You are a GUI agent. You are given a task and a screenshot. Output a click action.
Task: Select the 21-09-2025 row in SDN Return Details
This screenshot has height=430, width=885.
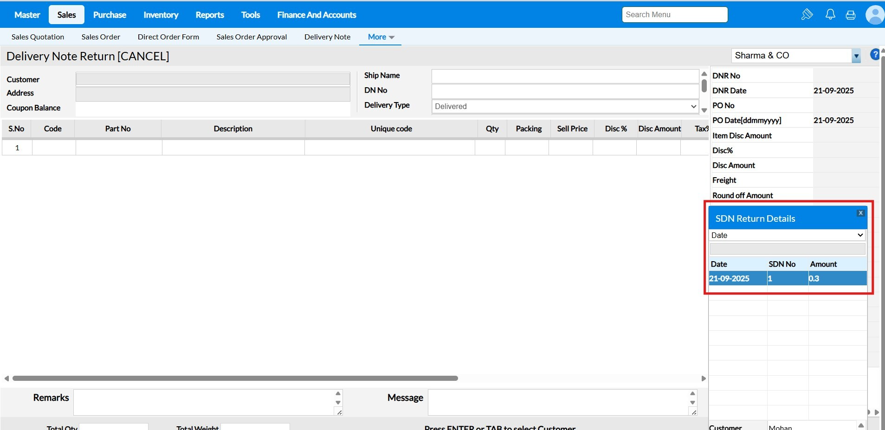(788, 278)
